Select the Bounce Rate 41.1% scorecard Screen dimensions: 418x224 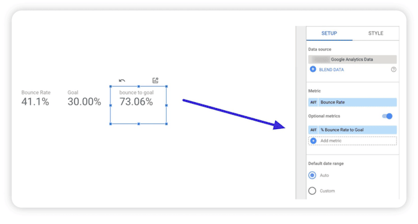(x=36, y=98)
